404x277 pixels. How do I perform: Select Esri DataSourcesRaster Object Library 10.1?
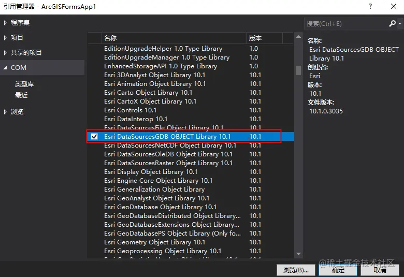(191, 163)
